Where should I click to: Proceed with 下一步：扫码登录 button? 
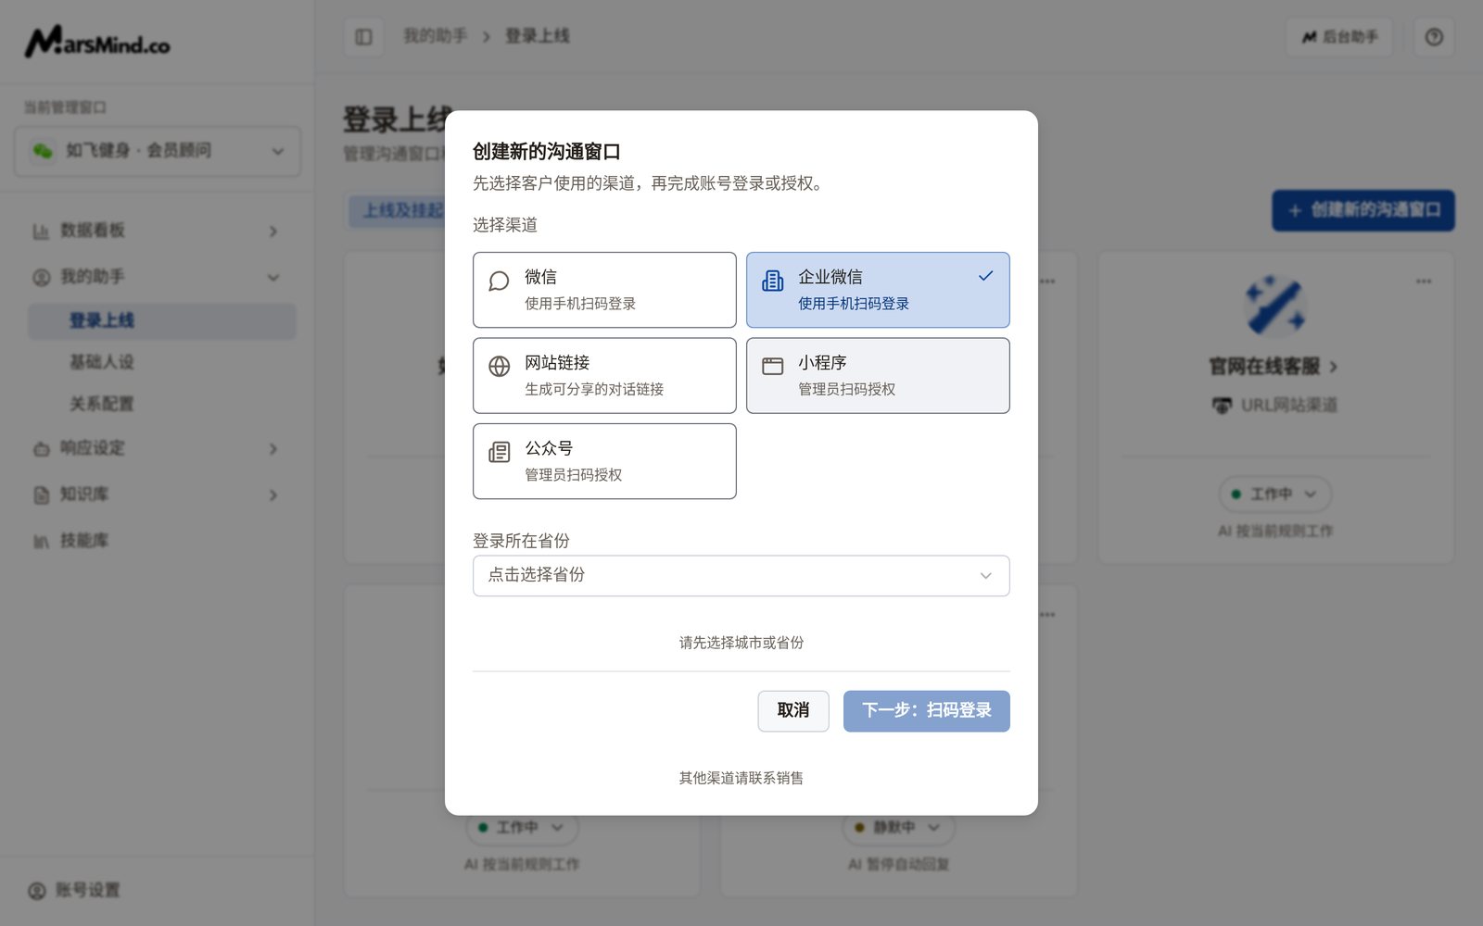coord(927,711)
